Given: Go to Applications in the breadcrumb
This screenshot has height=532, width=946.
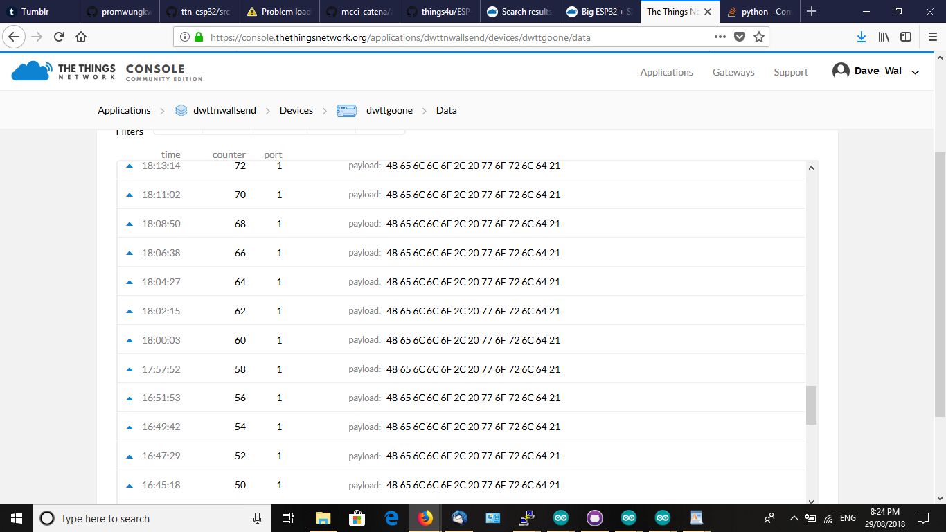Looking at the screenshot, I should (124, 110).
